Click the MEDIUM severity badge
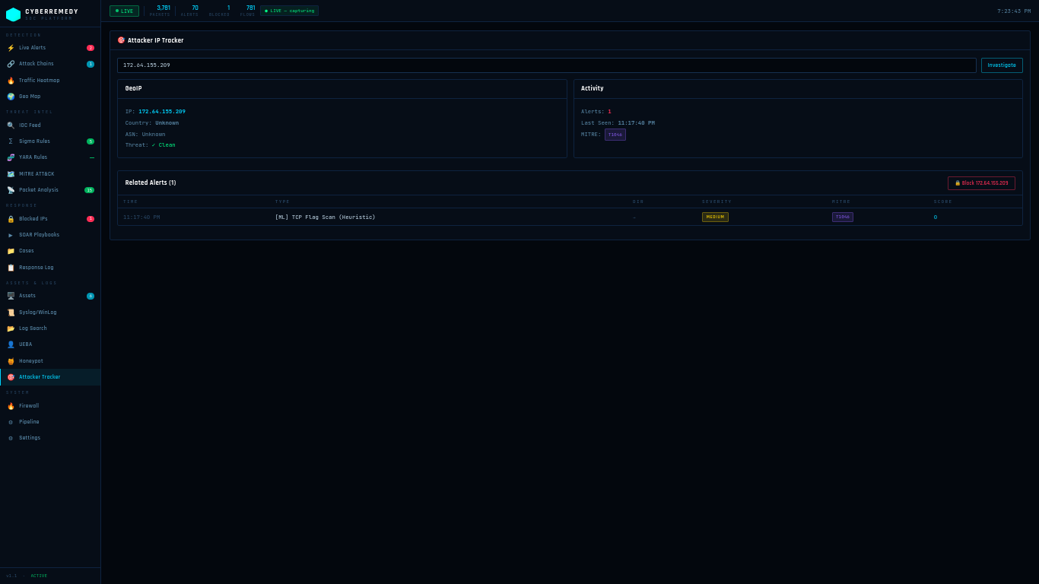1039x584 pixels. pos(715,217)
